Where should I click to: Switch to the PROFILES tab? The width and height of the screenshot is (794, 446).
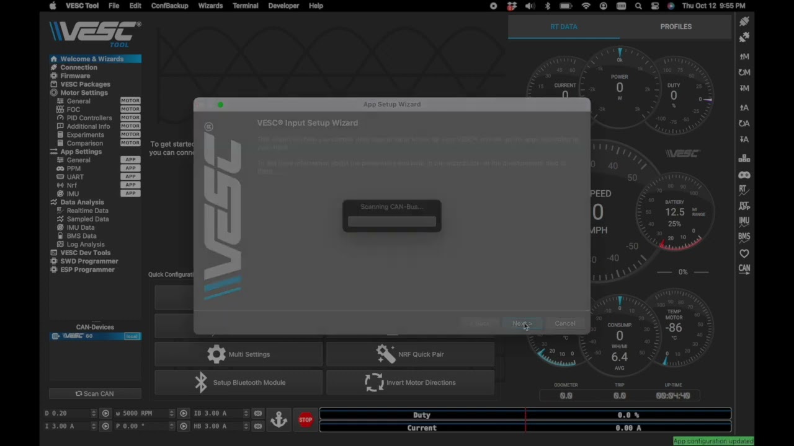tap(676, 27)
